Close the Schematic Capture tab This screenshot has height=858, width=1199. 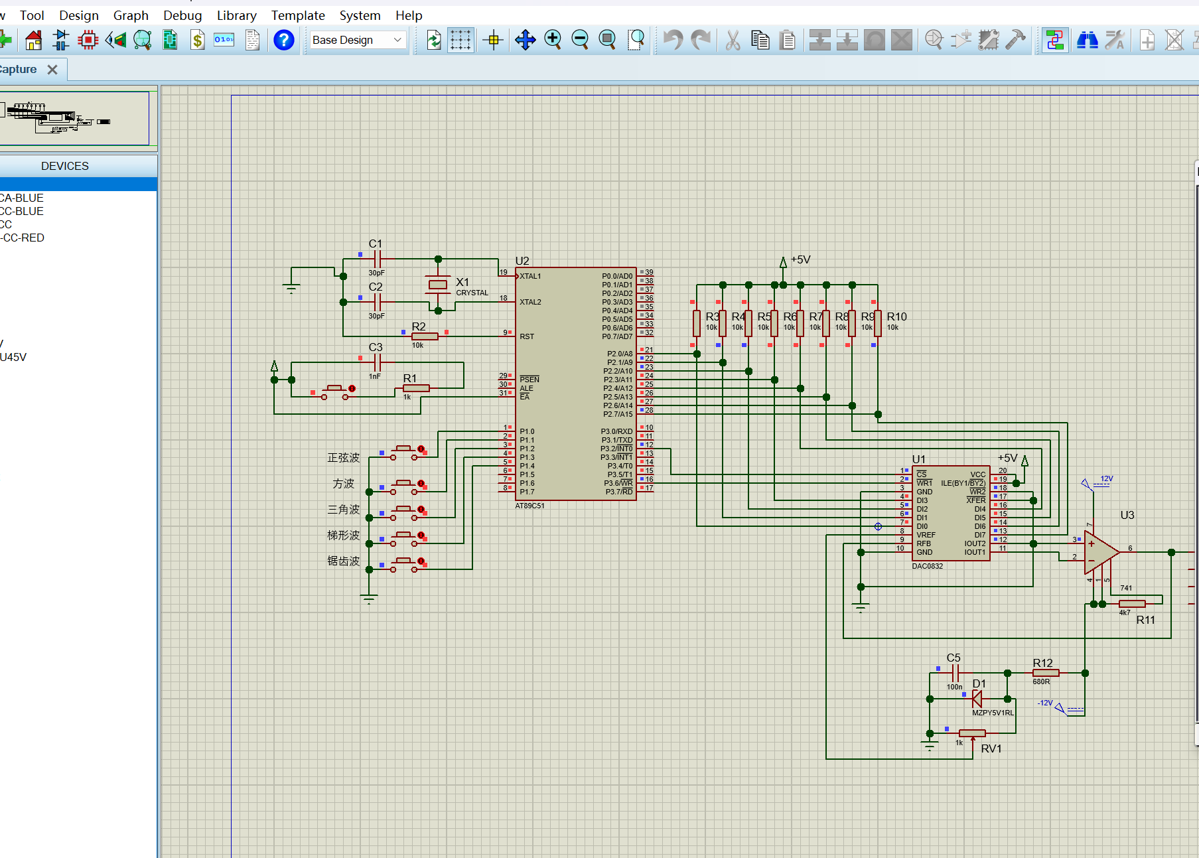(52, 70)
